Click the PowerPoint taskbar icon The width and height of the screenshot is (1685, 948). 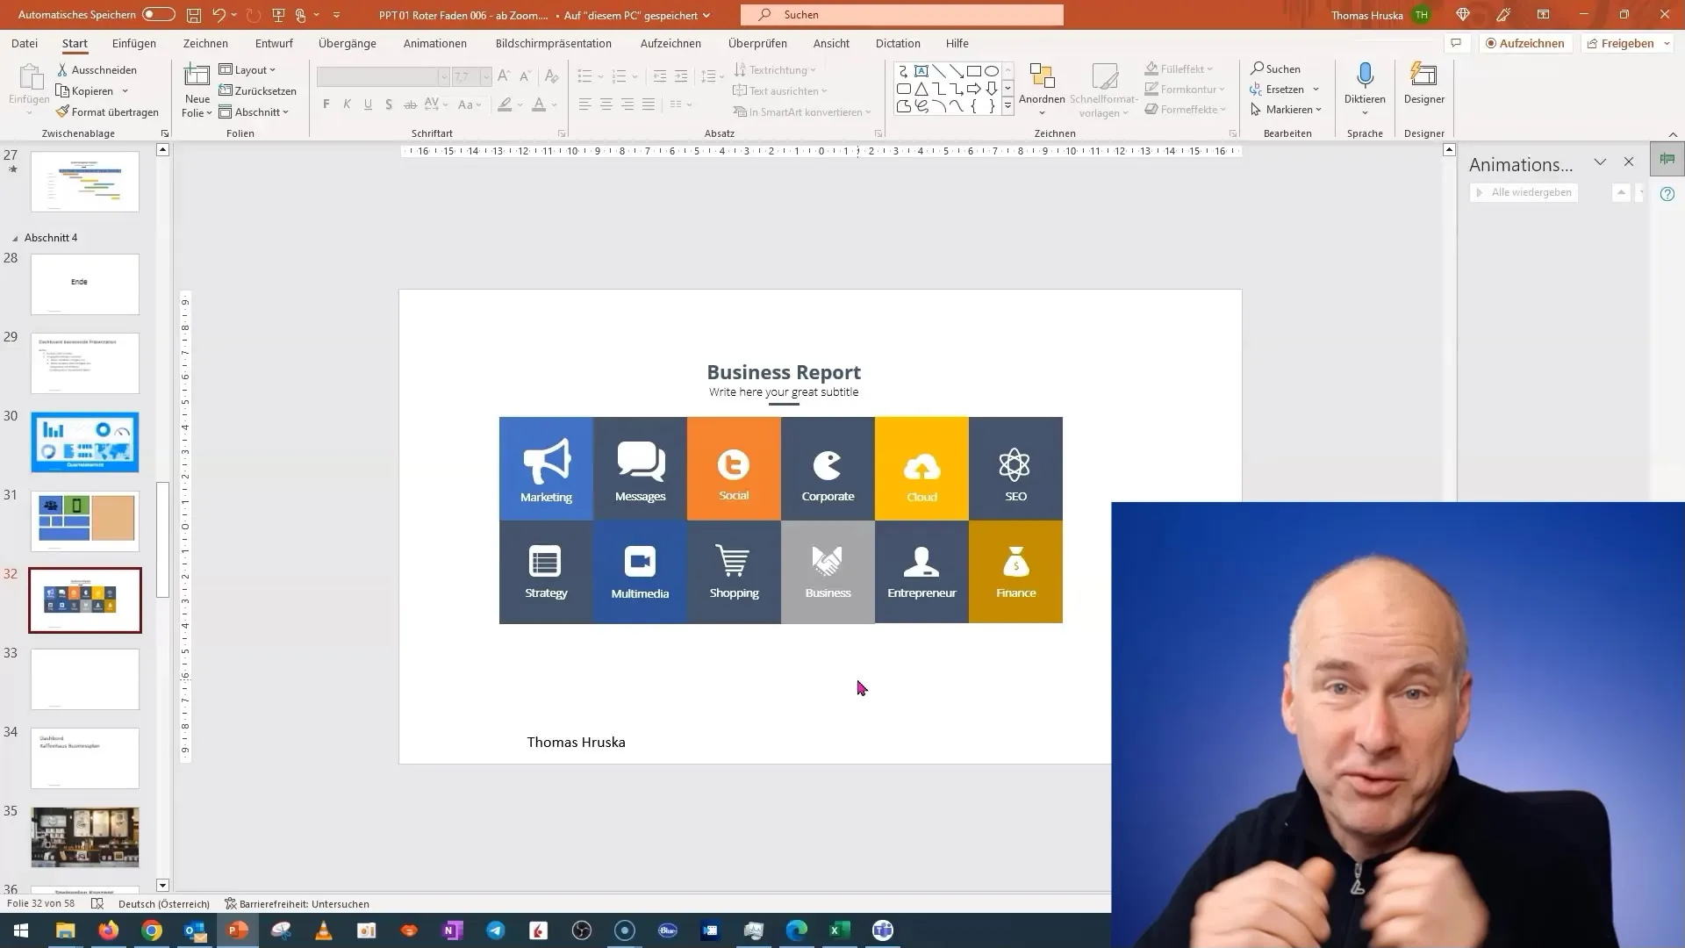(237, 930)
